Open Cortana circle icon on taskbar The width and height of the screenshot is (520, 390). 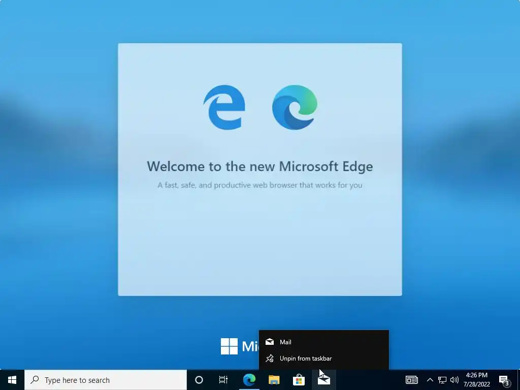point(199,380)
